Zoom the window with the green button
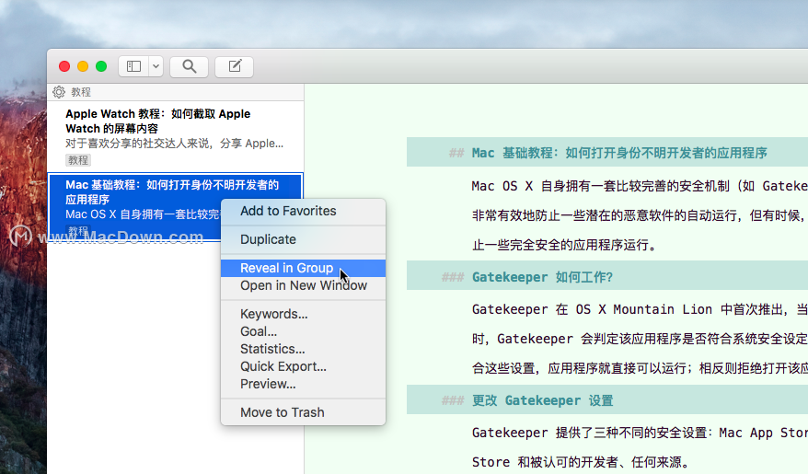The height and width of the screenshot is (474, 808). point(101,66)
